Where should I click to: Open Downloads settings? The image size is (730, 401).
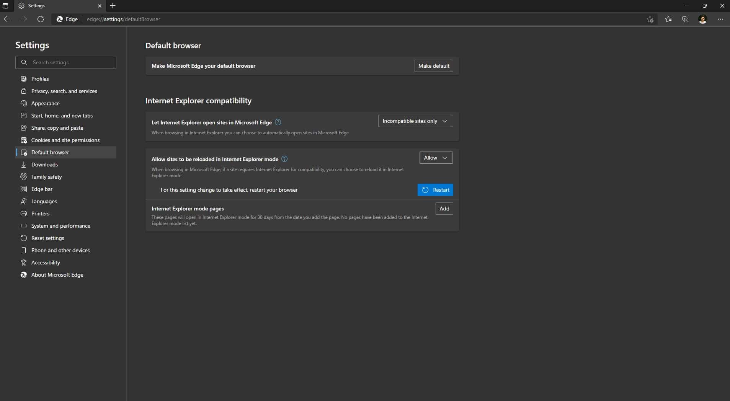(66, 165)
